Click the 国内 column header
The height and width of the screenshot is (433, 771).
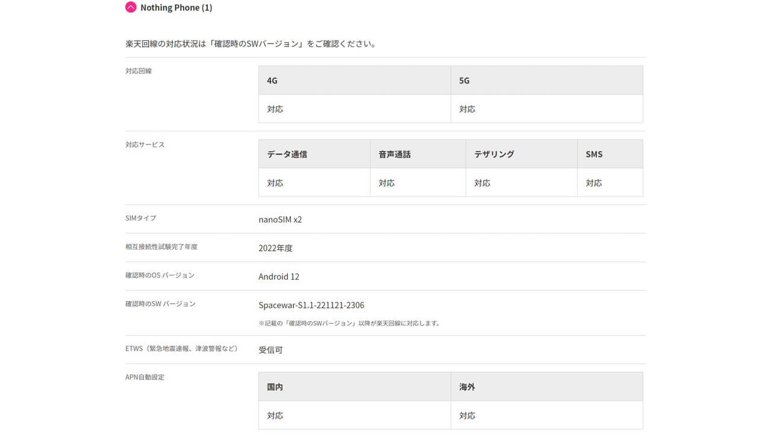pos(275,387)
